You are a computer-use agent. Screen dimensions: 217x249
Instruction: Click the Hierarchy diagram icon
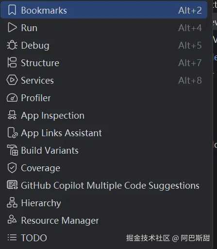(12, 202)
